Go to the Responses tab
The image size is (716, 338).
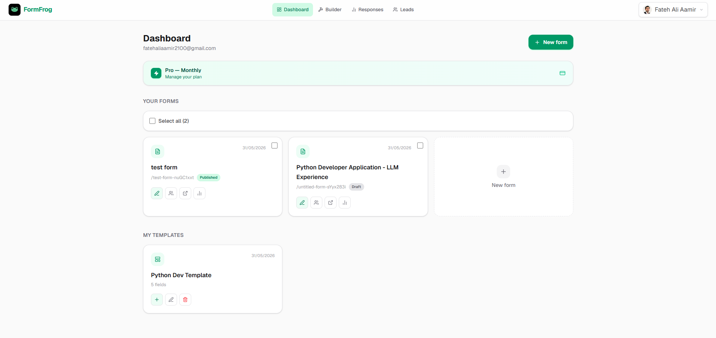367,10
